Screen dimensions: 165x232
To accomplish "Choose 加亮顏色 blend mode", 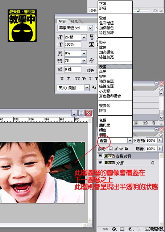I will tap(106, 52).
